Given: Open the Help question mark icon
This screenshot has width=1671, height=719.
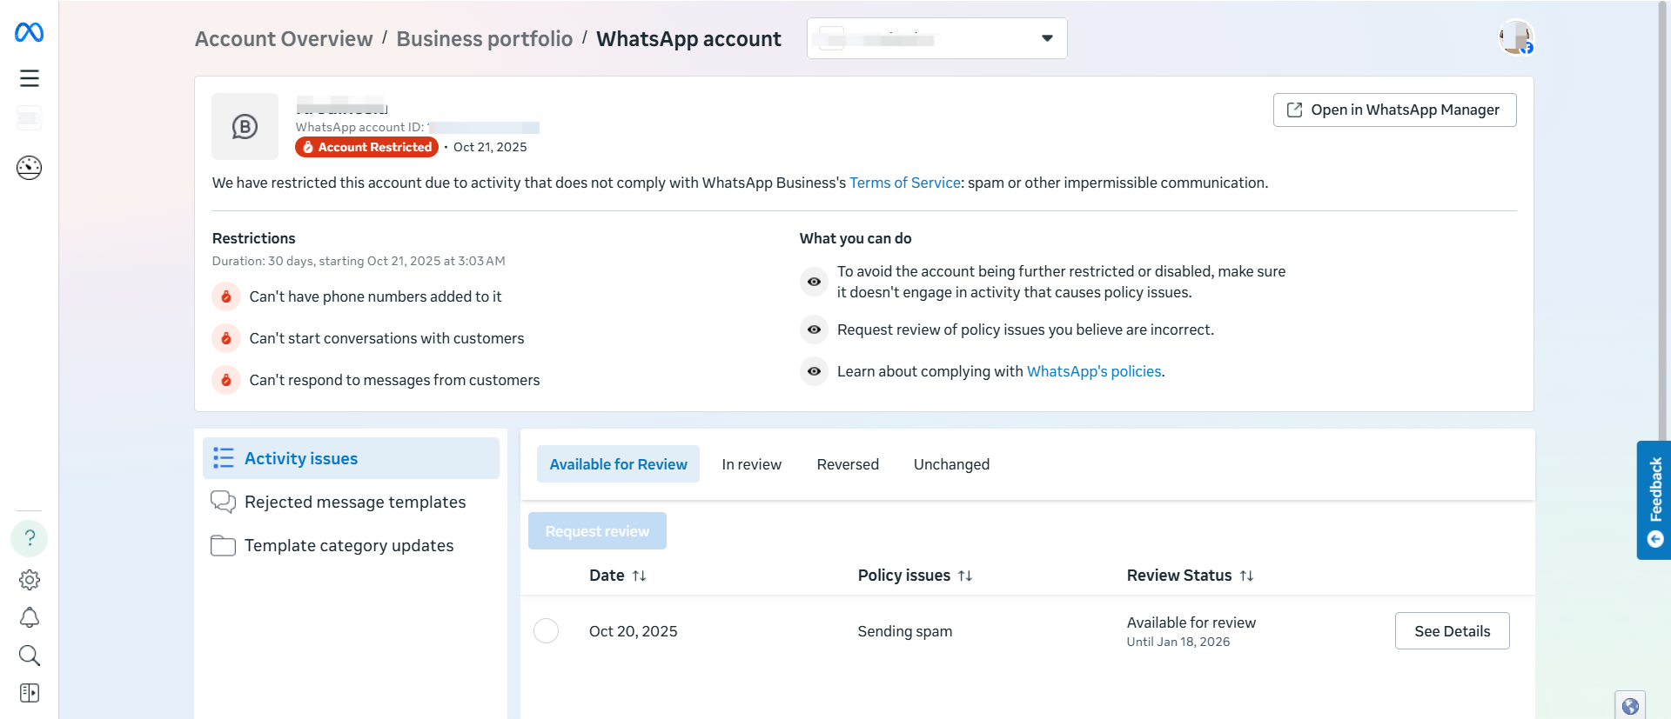Looking at the screenshot, I should tap(30, 538).
